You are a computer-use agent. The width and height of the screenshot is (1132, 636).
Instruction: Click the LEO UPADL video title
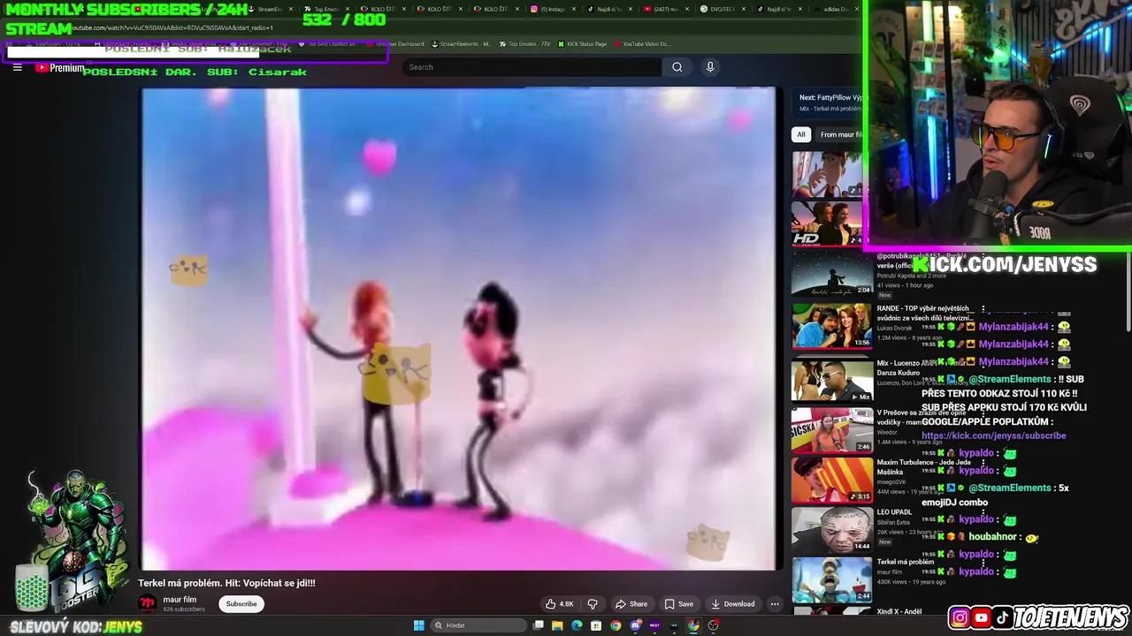[x=894, y=512]
